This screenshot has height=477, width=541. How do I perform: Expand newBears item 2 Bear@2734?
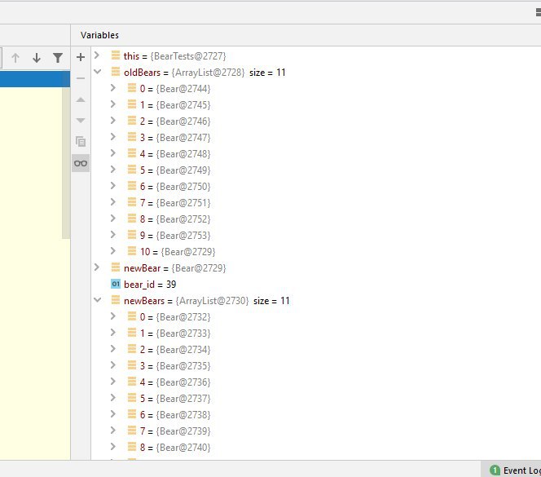point(112,349)
